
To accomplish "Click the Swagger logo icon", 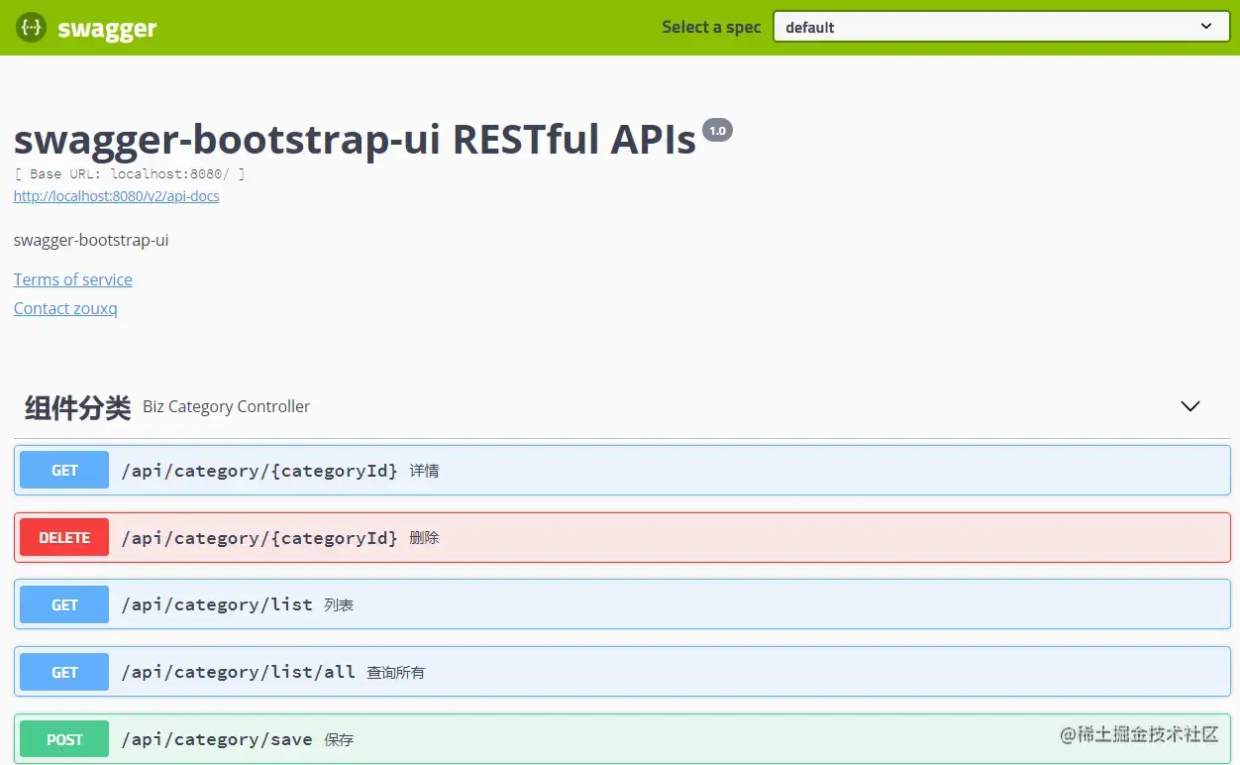I will [31, 27].
